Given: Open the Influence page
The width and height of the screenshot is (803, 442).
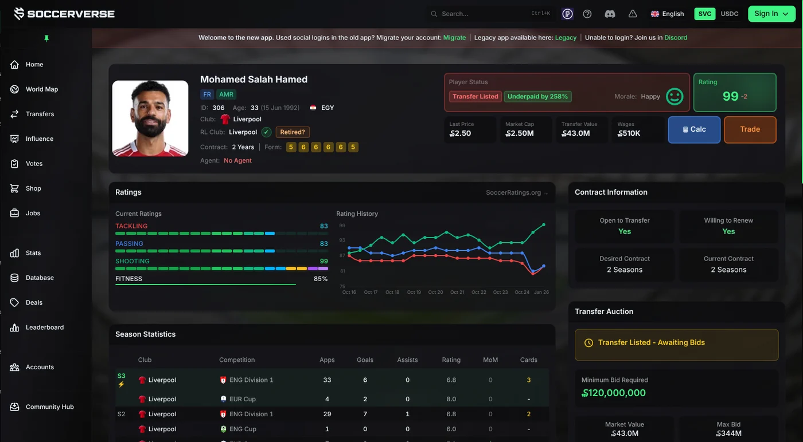Looking at the screenshot, I should coord(39,139).
